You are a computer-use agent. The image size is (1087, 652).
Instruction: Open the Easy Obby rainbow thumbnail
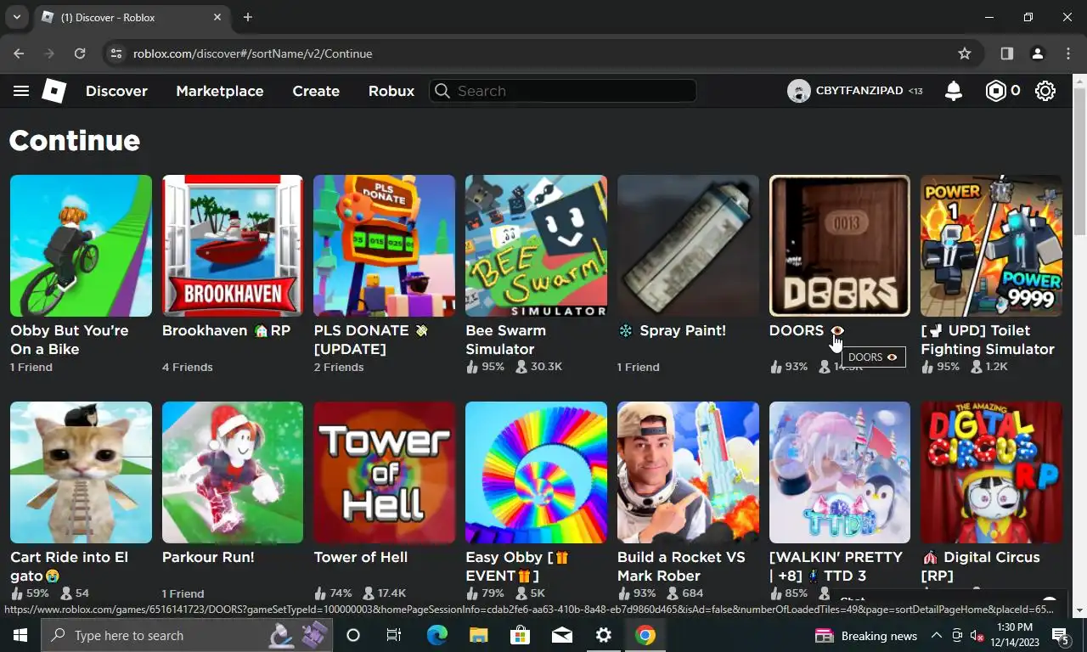point(536,472)
